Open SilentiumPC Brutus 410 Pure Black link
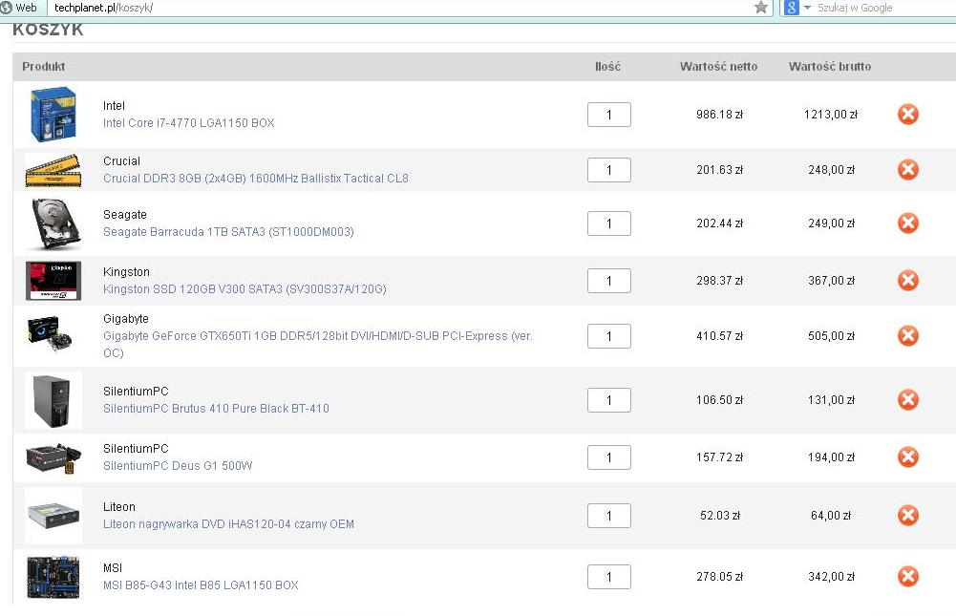 point(216,408)
